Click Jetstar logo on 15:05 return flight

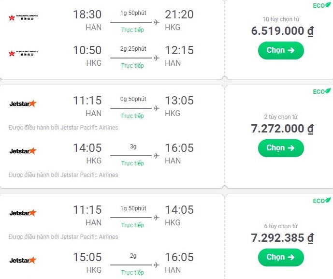[x=23, y=260]
